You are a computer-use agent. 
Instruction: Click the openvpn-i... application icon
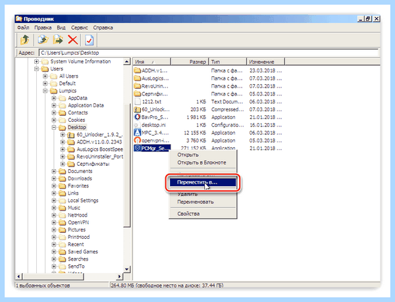(138, 140)
